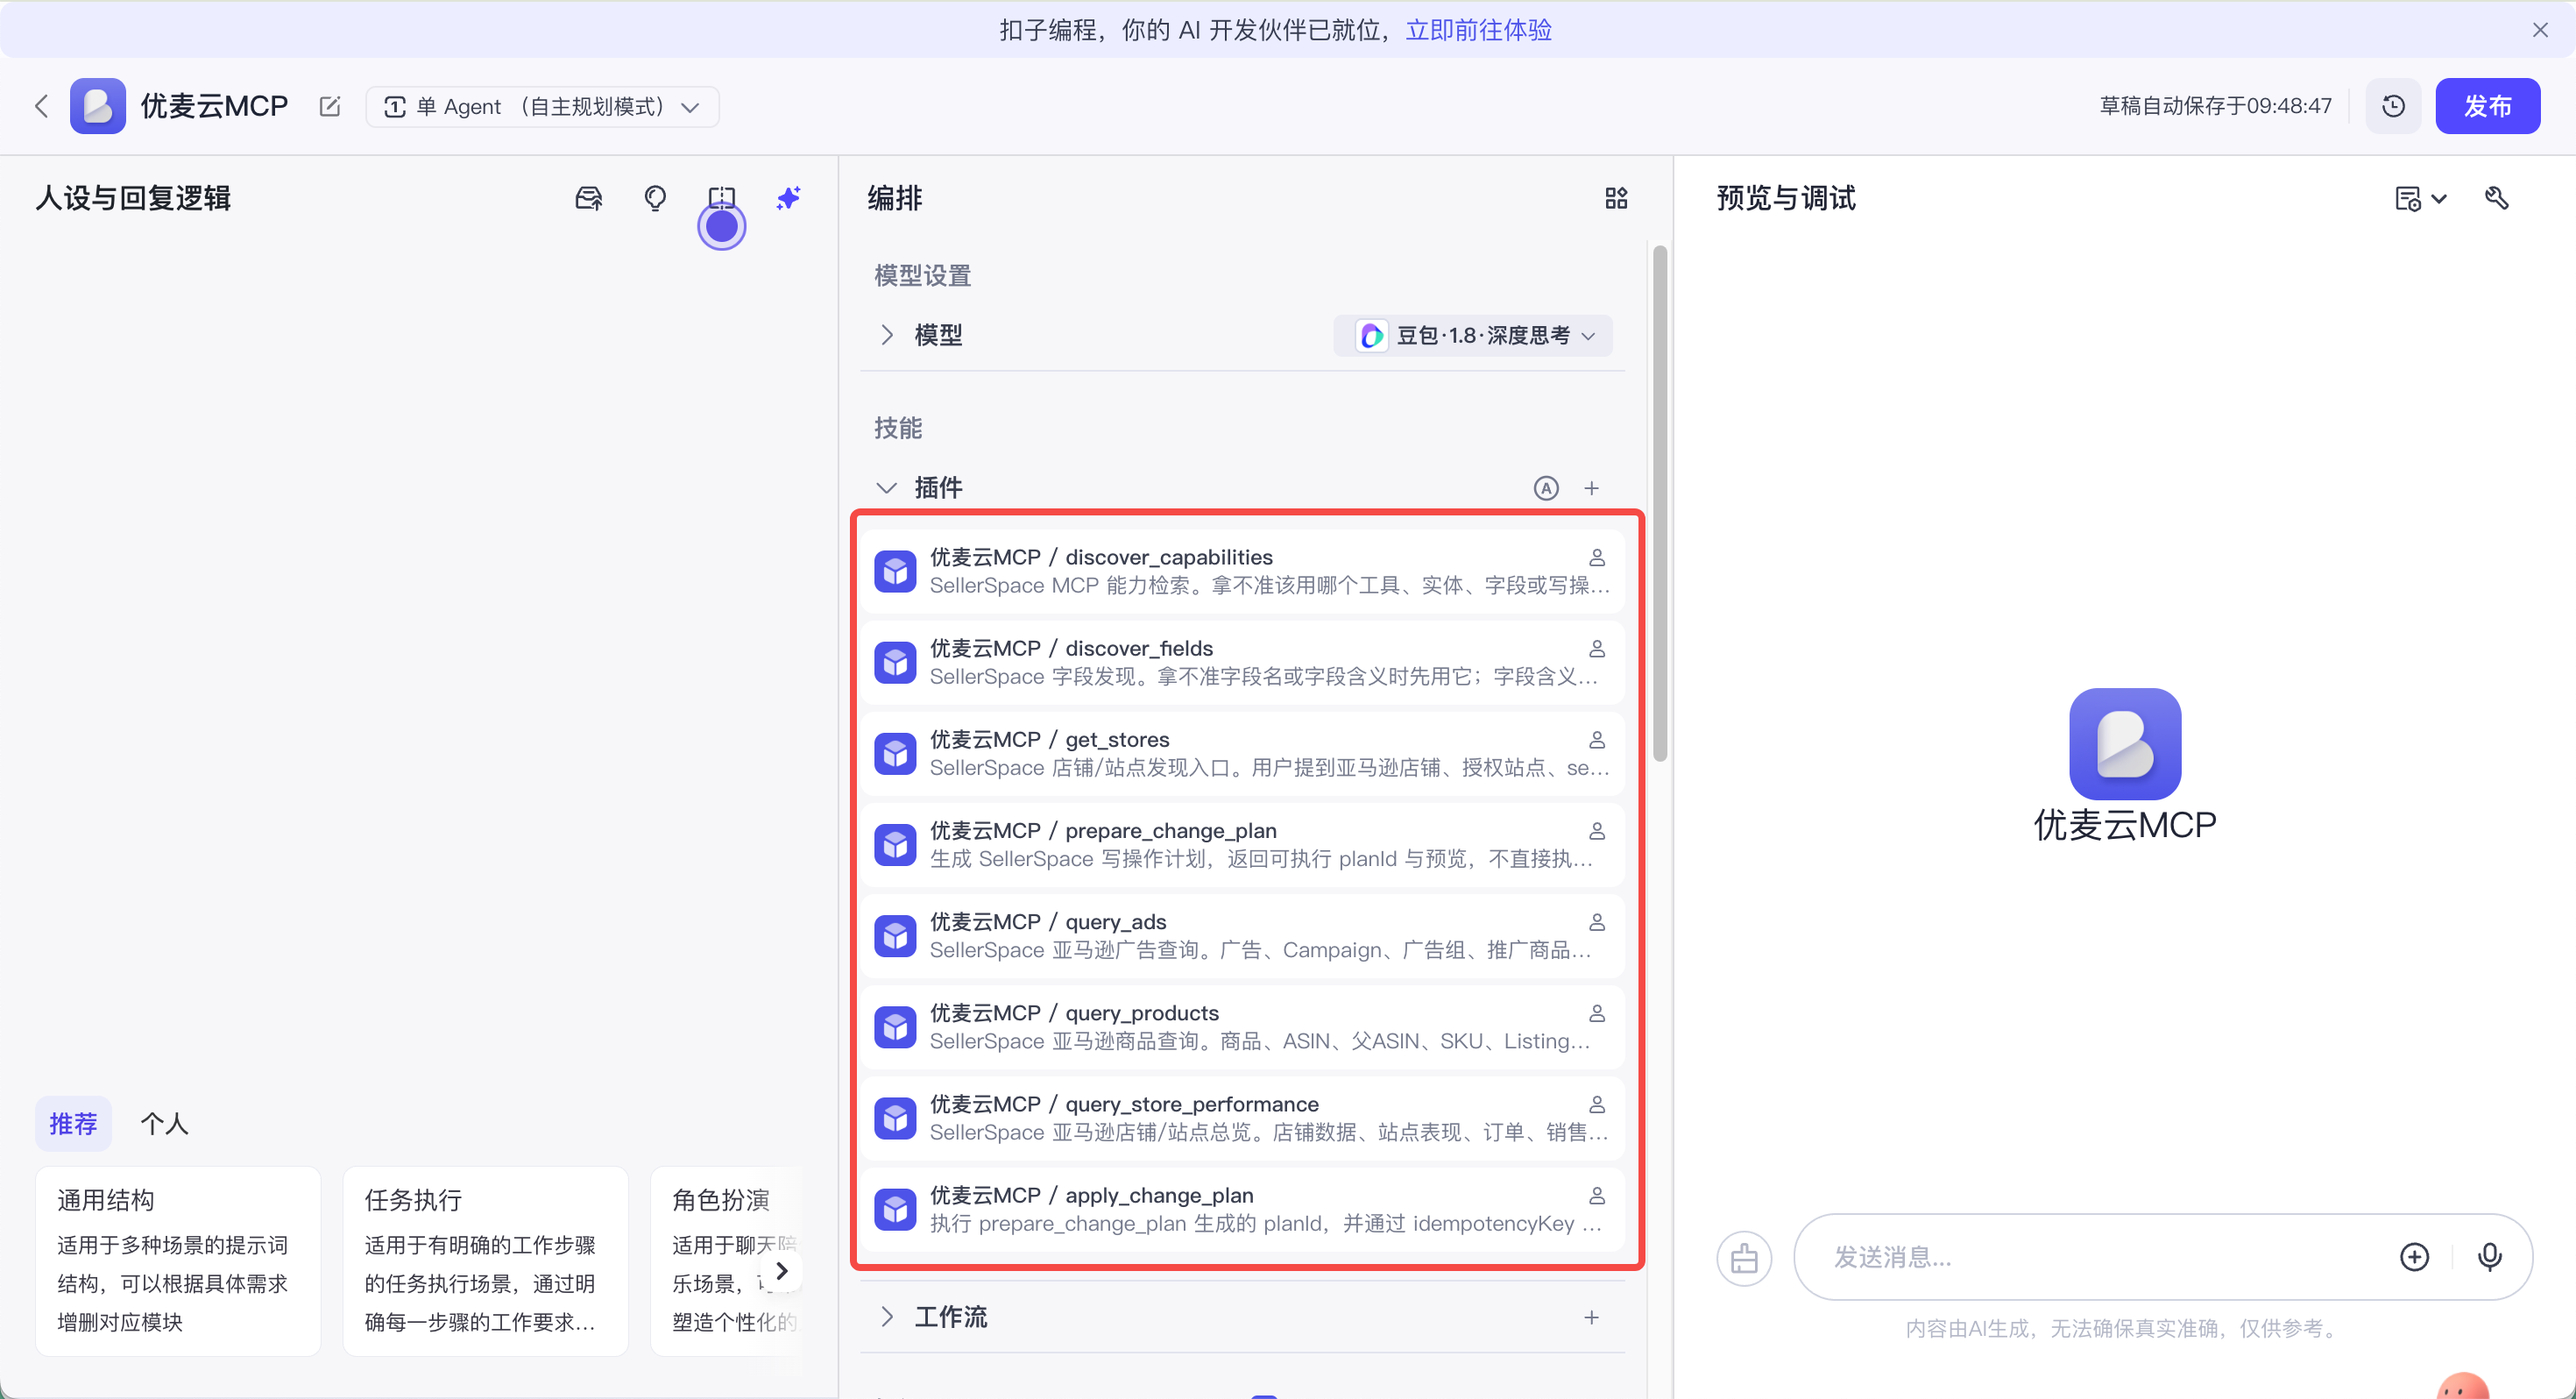
Task: Open the 豆包·1.8·深度思考 model dropdown
Action: [1473, 335]
